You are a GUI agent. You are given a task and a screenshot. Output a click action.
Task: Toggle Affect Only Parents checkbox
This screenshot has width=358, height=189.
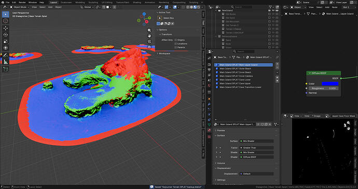[175, 48]
